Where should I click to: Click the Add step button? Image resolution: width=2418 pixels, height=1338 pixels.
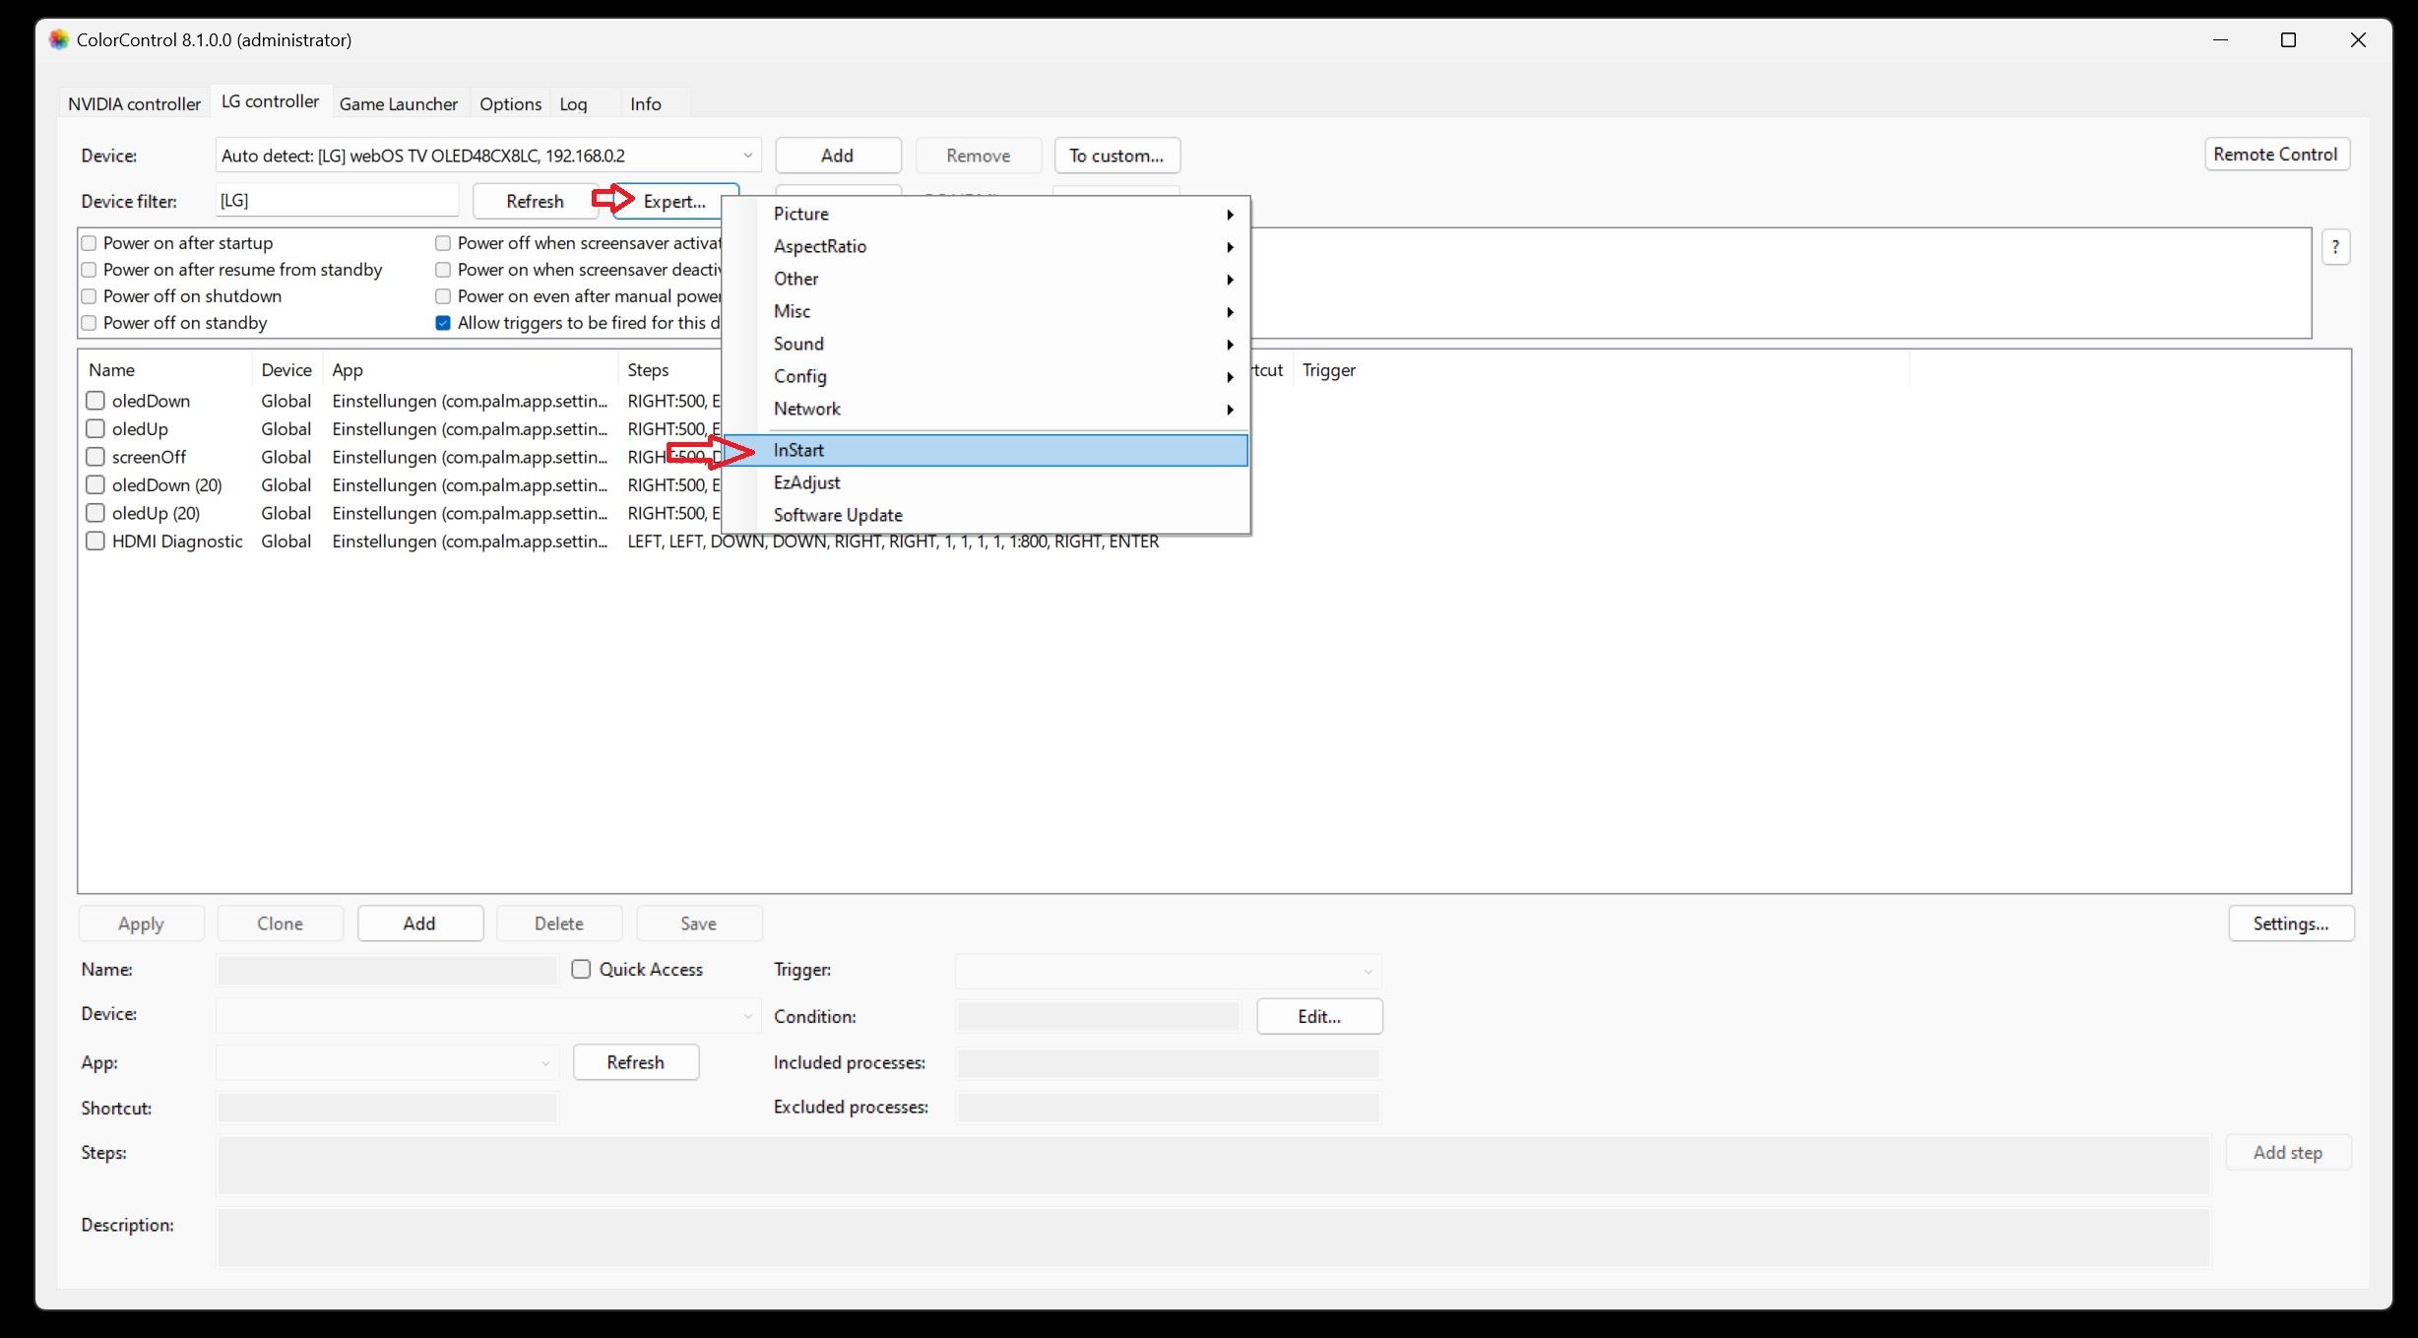coord(2288,1153)
